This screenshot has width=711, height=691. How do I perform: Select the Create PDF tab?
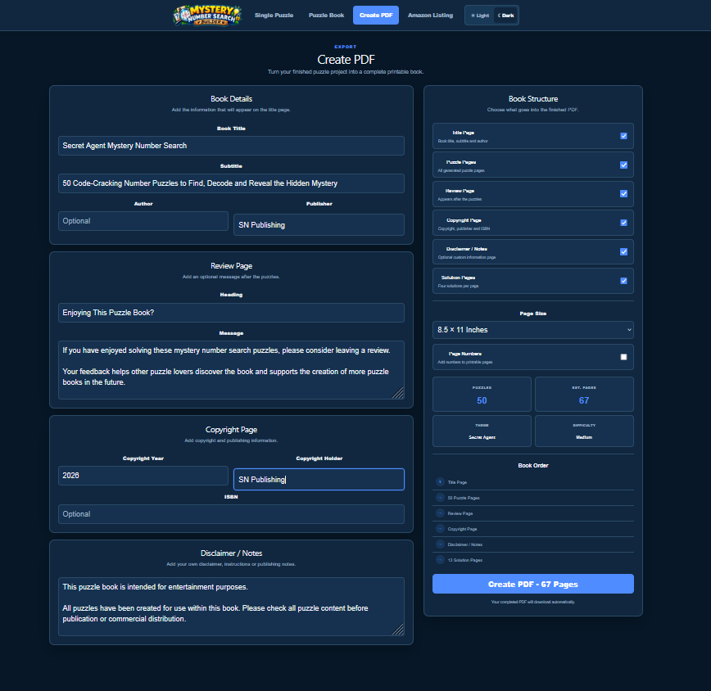[x=376, y=16]
